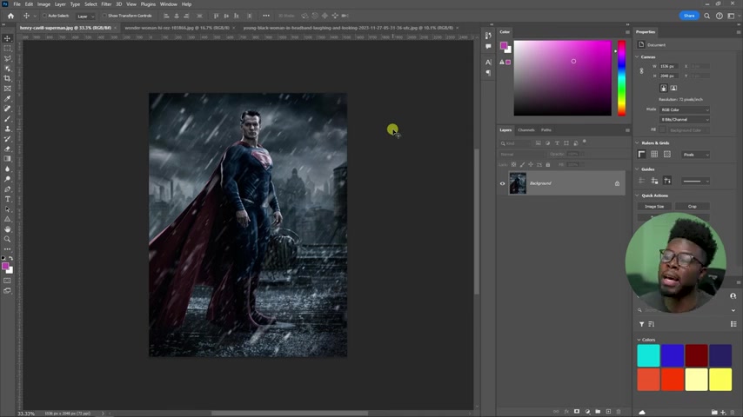Click the Background layer thumbnail
The height and width of the screenshot is (417, 743).
pos(518,183)
